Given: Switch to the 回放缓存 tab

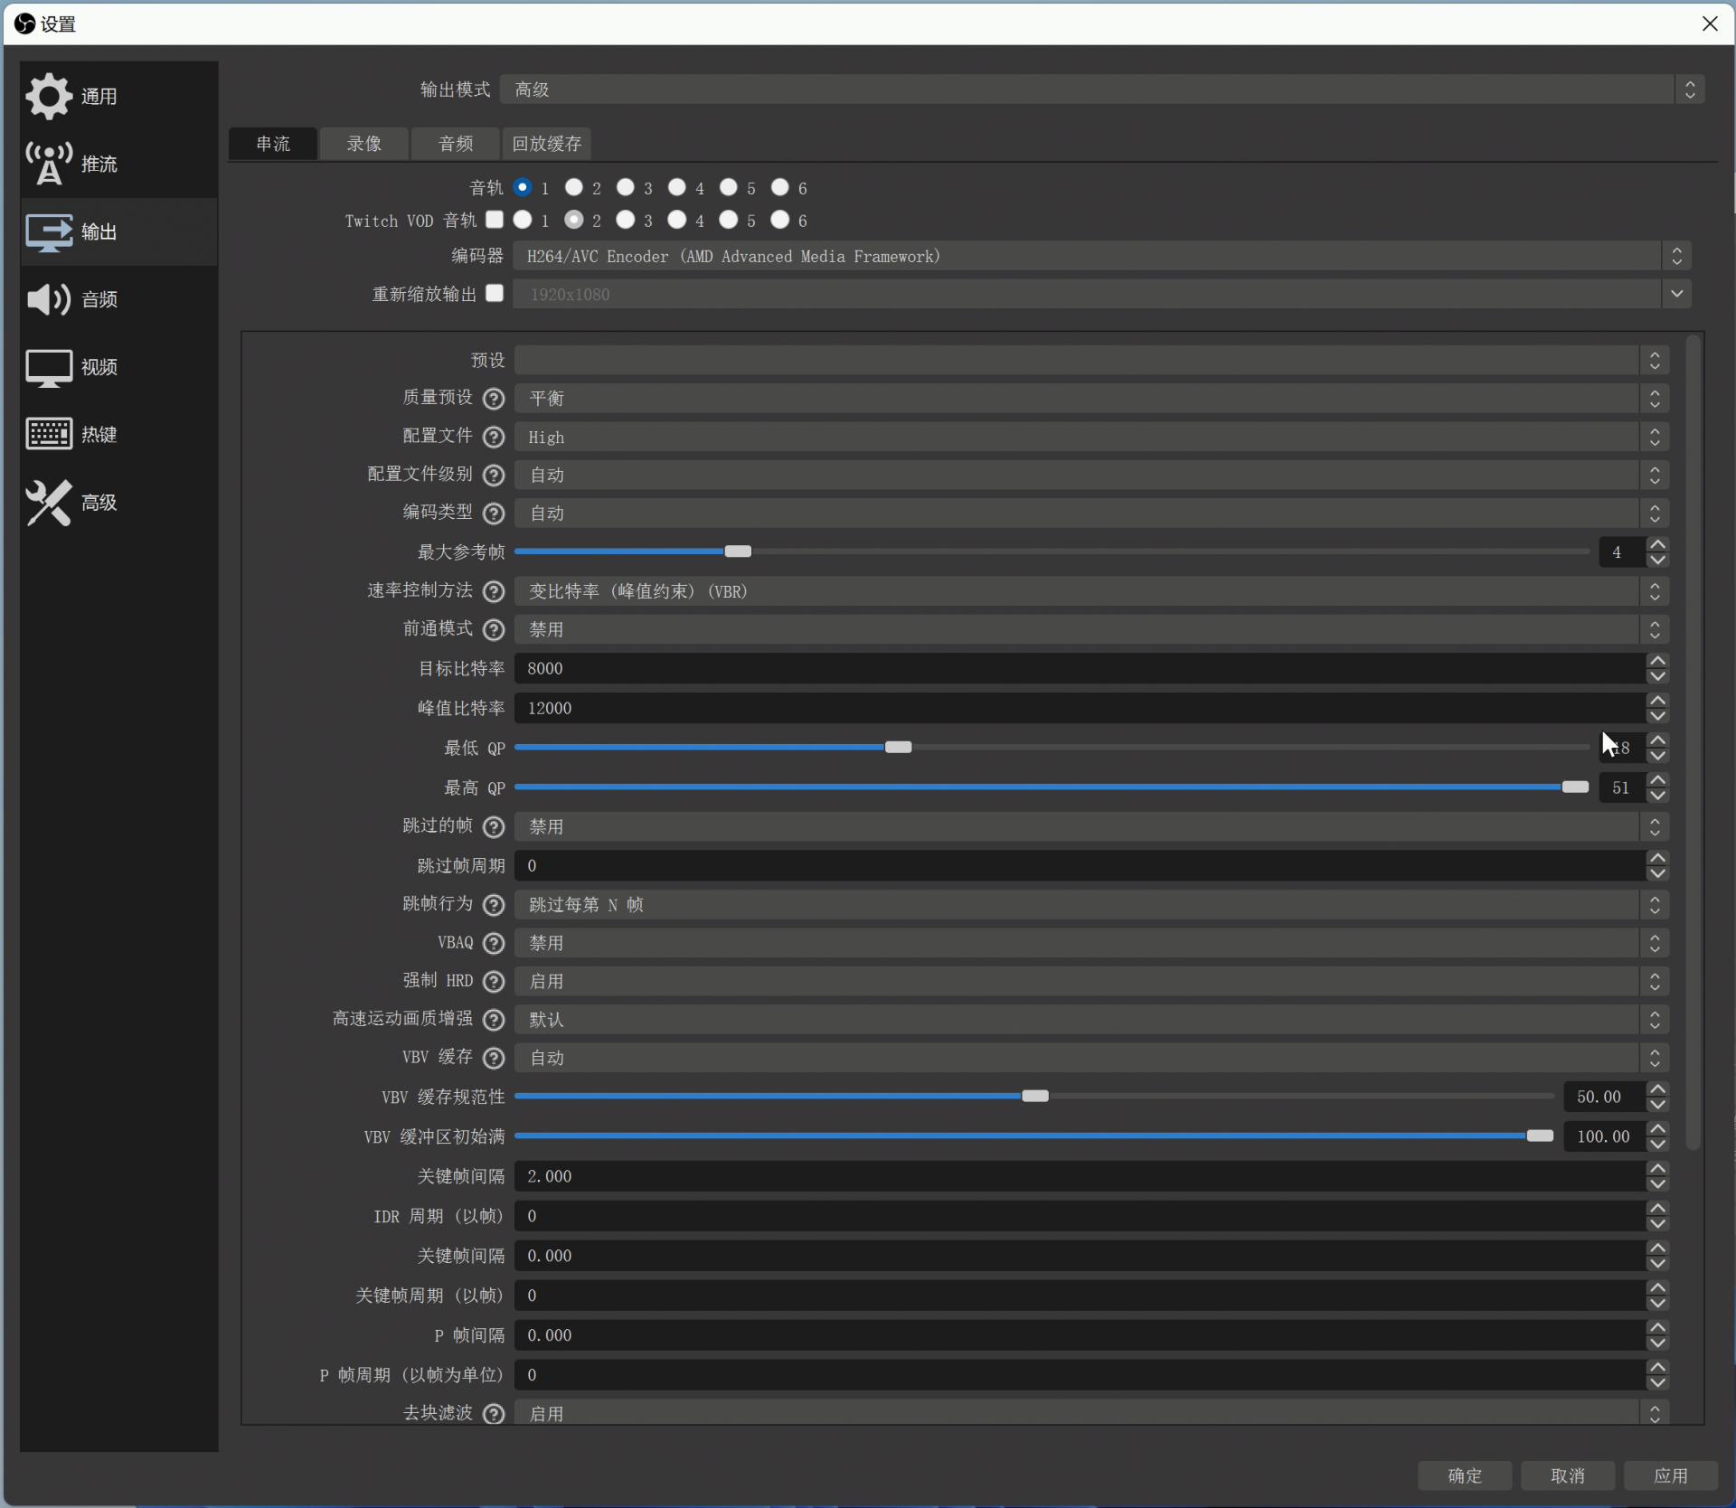Looking at the screenshot, I should point(546,144).
